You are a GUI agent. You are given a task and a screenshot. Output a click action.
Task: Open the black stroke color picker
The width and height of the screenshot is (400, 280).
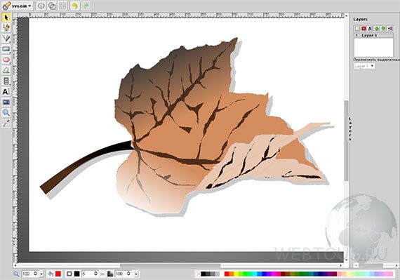76,274
